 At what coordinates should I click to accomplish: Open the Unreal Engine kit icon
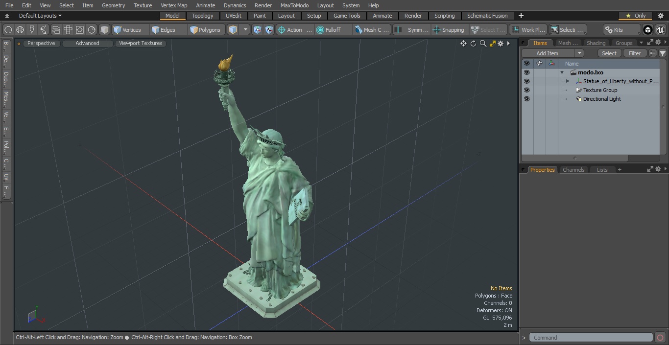(x=660, y=30)
